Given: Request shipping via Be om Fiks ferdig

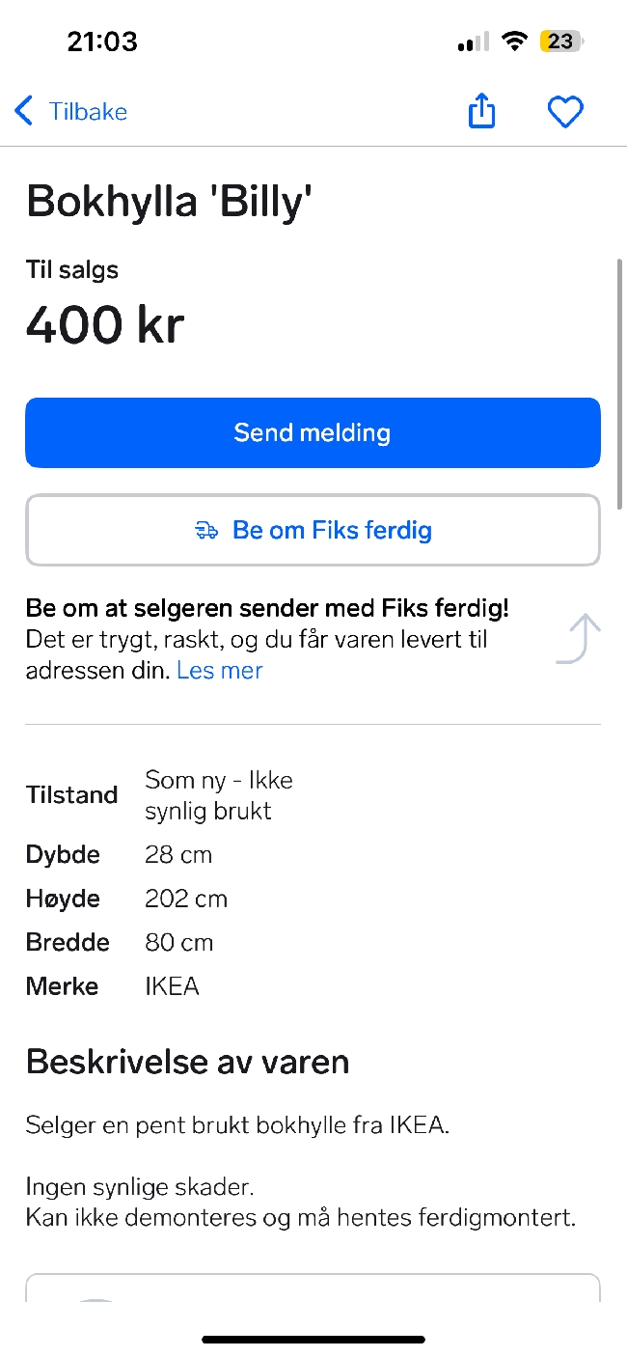Looking at the screenshot, I should click(313, 529).
